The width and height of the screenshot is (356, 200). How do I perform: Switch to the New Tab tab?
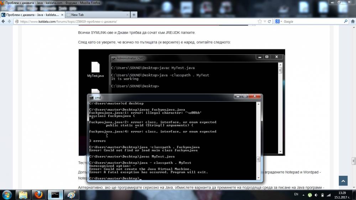[x=98, y=15]
